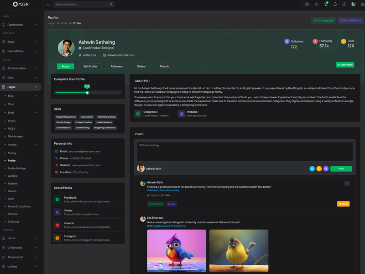Toggle the sidebar hamburger menu
This screenshot has width=365, height=274.
point(48,5)
